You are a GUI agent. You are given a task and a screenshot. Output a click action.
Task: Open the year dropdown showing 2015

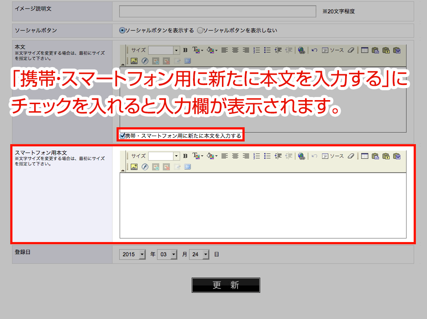[x=133, y=254]
